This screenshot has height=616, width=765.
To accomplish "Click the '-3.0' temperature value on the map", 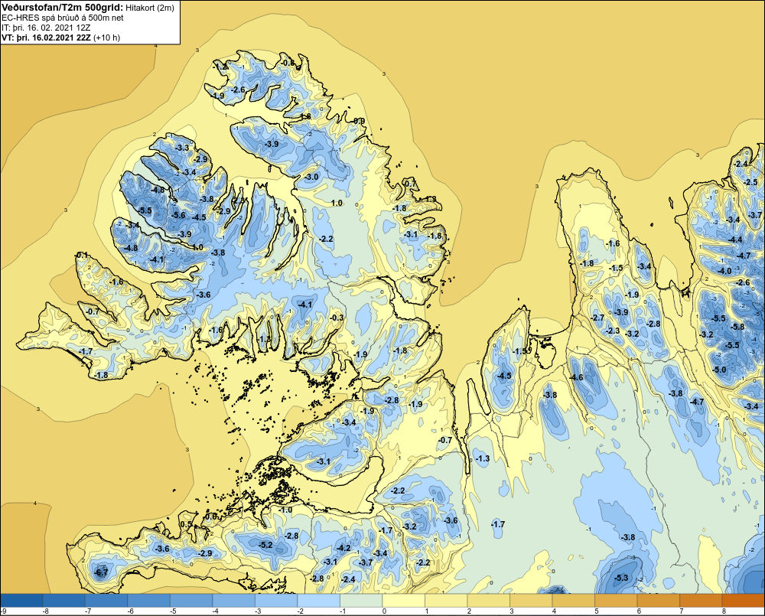I will 312,177.
